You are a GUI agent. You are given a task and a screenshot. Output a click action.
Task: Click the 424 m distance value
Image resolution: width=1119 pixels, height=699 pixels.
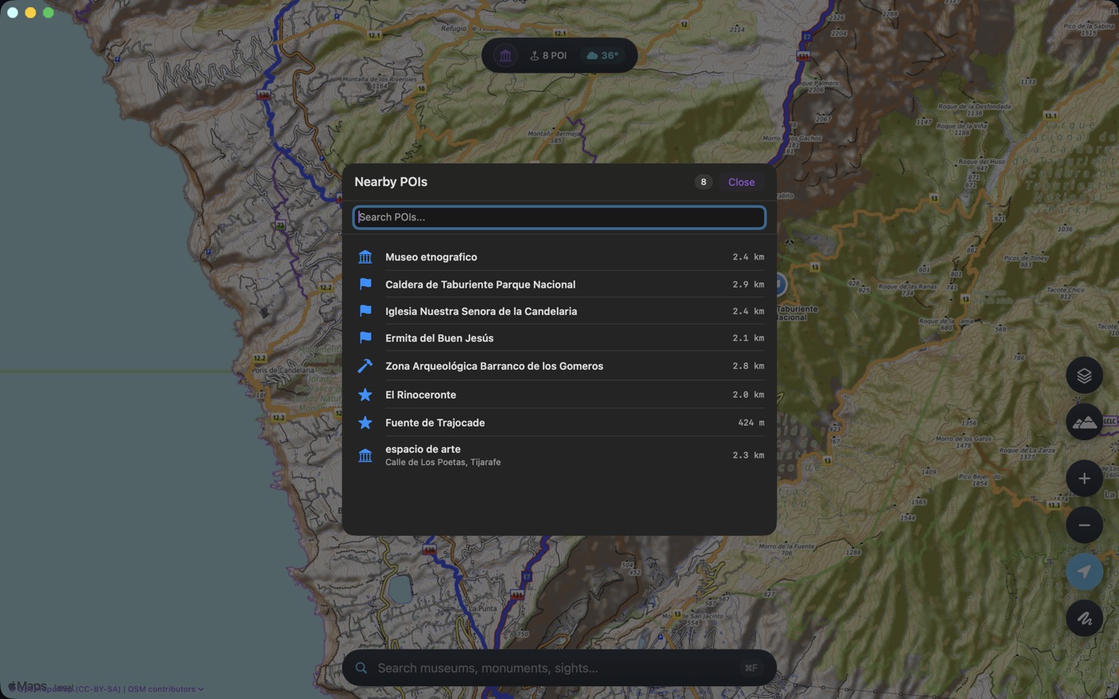[x=751, y=423]
